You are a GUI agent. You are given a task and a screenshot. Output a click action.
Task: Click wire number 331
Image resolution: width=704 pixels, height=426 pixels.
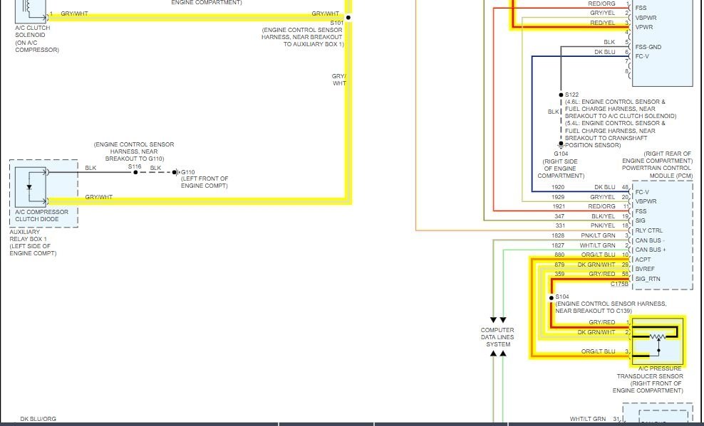[560, 225]
